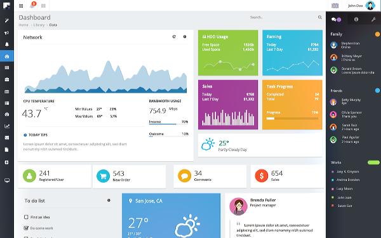Go to Library breadcrumb

[39, 25]
